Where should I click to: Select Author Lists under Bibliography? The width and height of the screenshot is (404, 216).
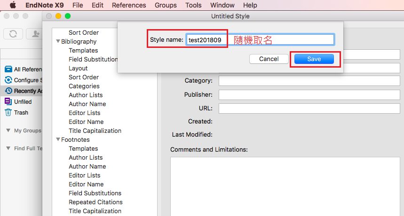tap(86, 95)
